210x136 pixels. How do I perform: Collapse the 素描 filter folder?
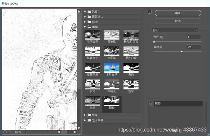[x=85, y=27]
